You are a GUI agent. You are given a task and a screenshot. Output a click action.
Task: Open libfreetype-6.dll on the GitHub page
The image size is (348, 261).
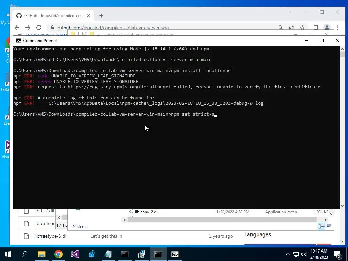pos(51,236)
